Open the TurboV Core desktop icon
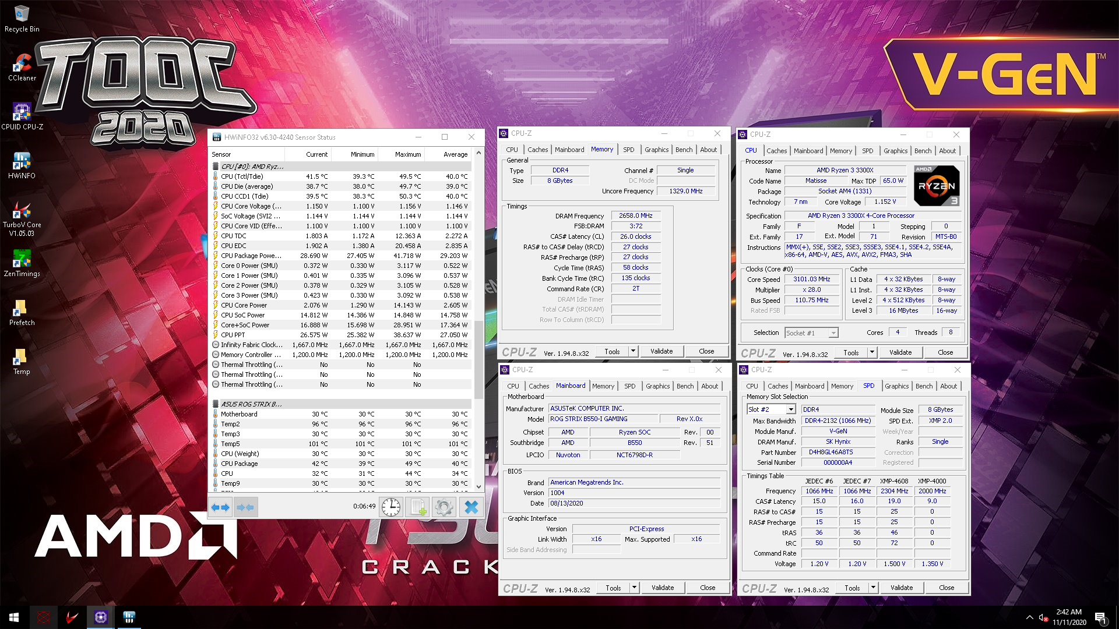The width and height of the screenshot is (1119, 629). point(22,218)
